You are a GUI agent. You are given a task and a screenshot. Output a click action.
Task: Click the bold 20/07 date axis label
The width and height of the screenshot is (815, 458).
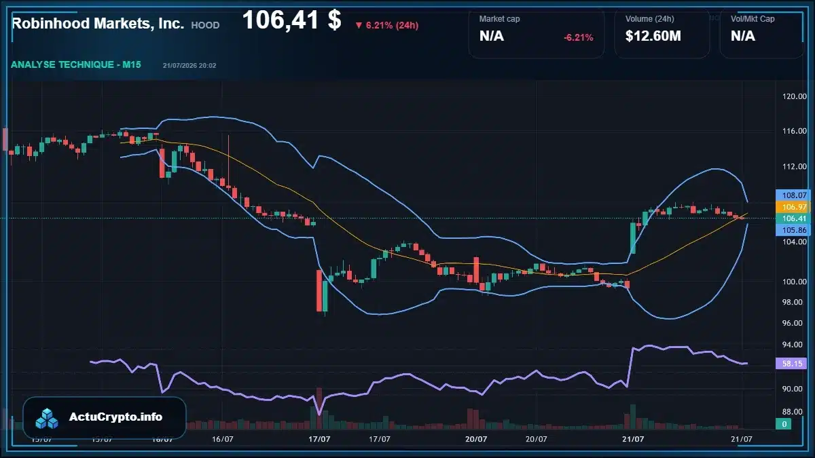click(476, 439)
